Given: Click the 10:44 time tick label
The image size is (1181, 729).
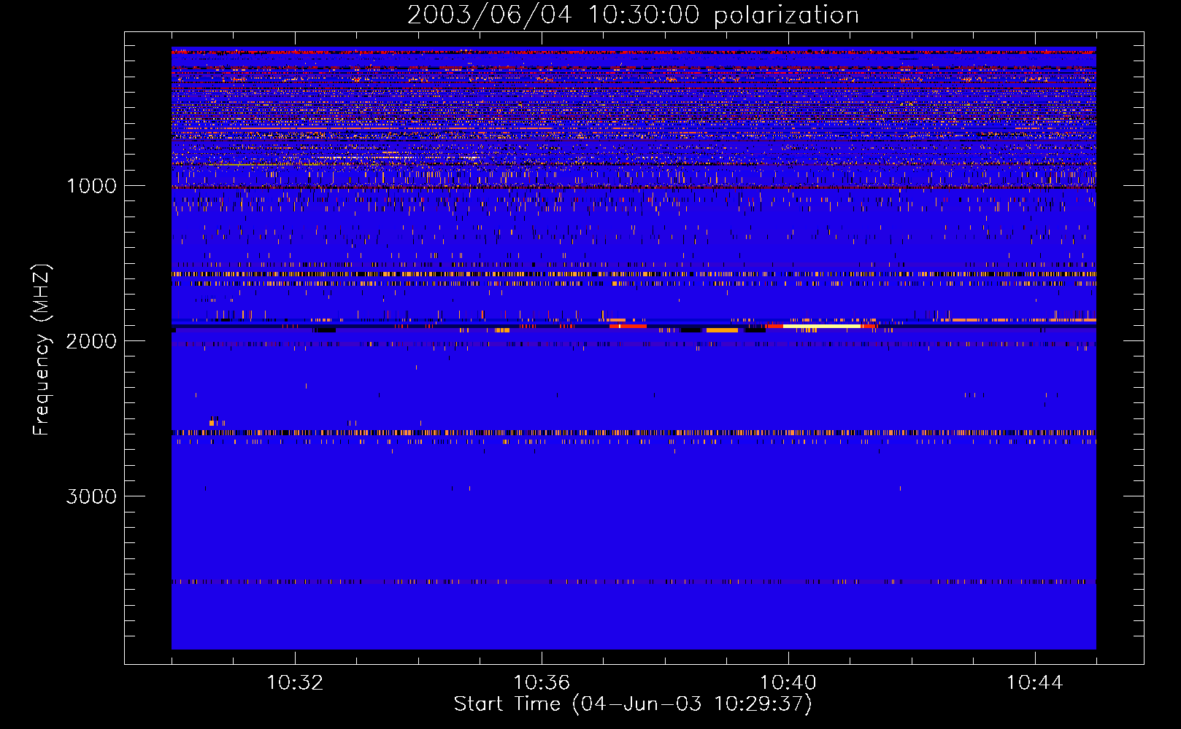Looking at the screenshot, I should click(1034, 683).
